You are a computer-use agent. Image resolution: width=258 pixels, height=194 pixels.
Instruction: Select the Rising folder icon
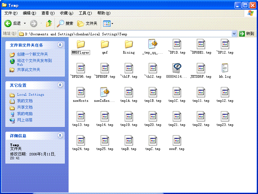pos(129,44)
